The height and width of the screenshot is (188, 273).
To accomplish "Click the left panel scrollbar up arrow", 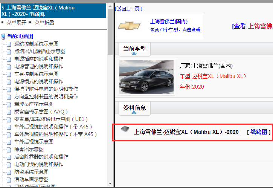I will [x=110, y=6].
